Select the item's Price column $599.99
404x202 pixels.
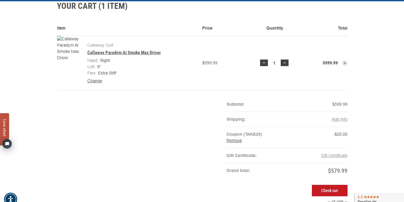pos(210,63)
